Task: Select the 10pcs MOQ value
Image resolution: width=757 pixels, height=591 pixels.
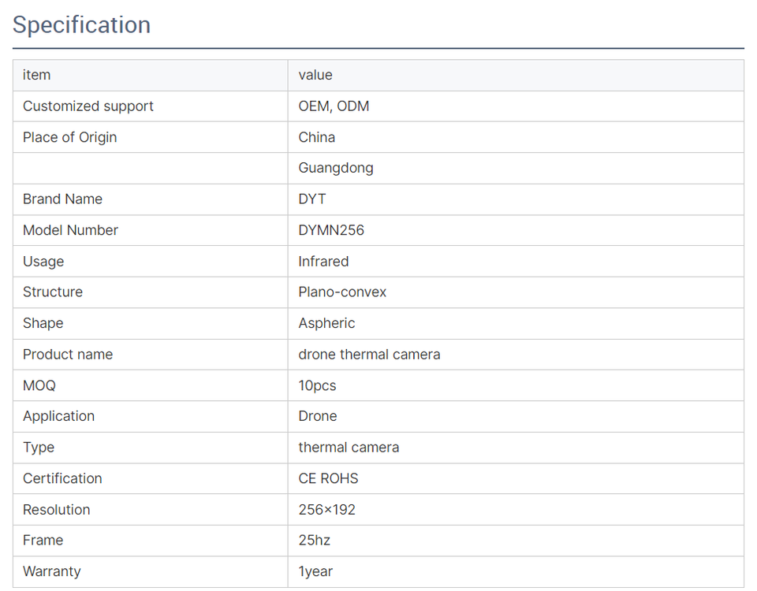Action: [x=317, y=385]
